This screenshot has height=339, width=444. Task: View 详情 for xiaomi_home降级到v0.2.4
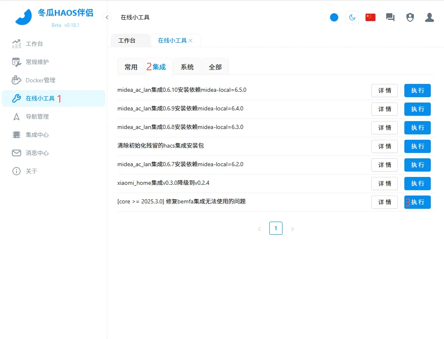pyautogui.click(x=385, y=184)
